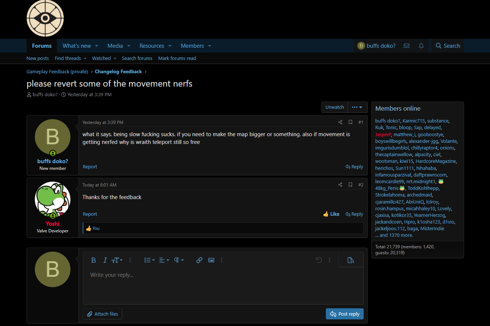
Task: Open buffs doko? avatar on post #1
Action: (53, 137)
